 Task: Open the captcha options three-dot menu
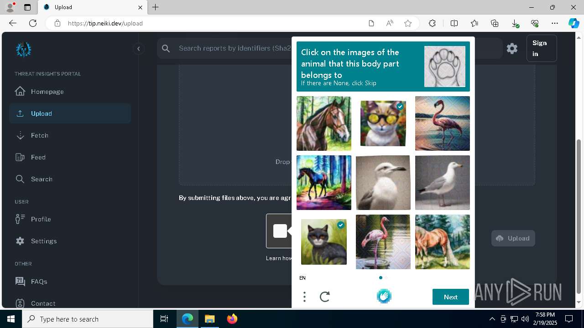coord(304,297)
